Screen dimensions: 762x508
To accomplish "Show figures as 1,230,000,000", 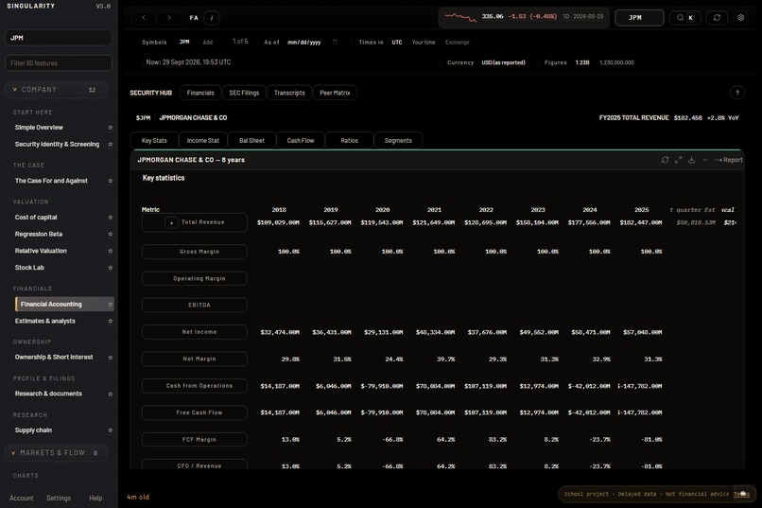I will click(616, 62).
